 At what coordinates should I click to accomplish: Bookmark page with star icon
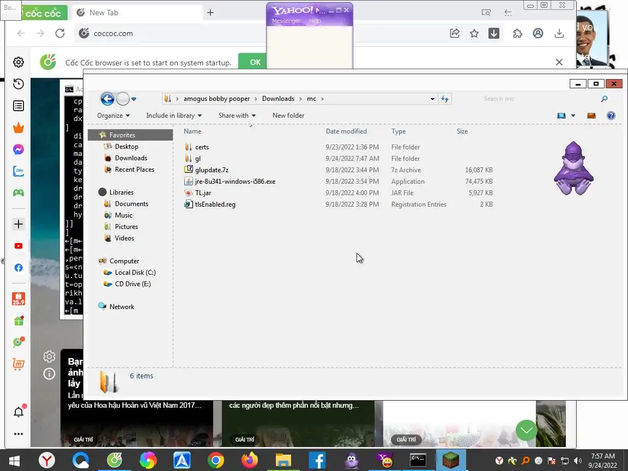pos(474,33)
